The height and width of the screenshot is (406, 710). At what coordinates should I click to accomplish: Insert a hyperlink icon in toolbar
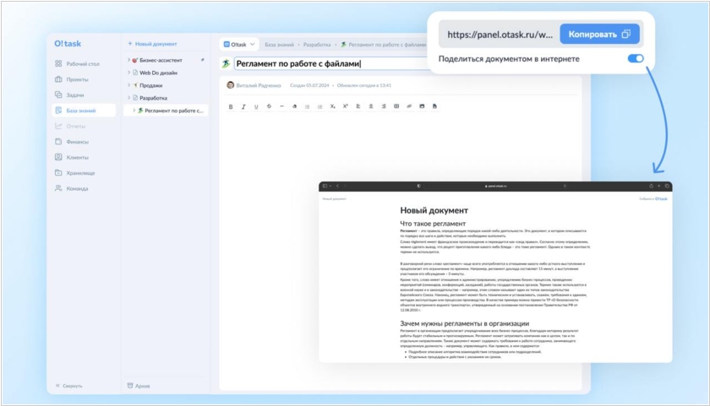(x=409, y=106)
